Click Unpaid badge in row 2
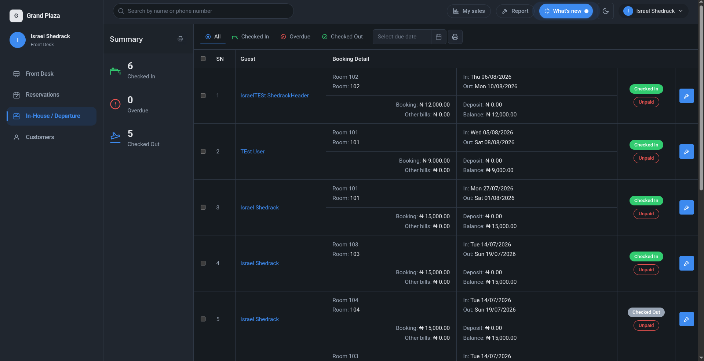 [646, 158]
